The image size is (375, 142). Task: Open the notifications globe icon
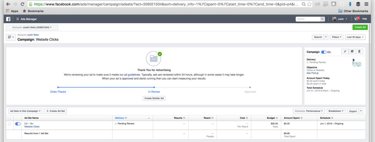click(357, 19)
